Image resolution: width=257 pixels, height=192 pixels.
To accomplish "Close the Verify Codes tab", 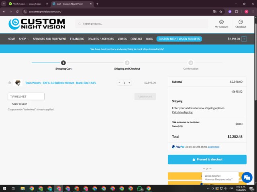I will tap(47, 4).
